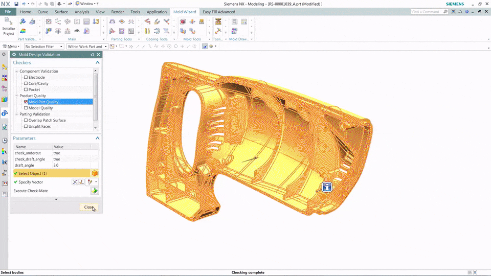Switch to the Surface tab

tap(61, 12)
